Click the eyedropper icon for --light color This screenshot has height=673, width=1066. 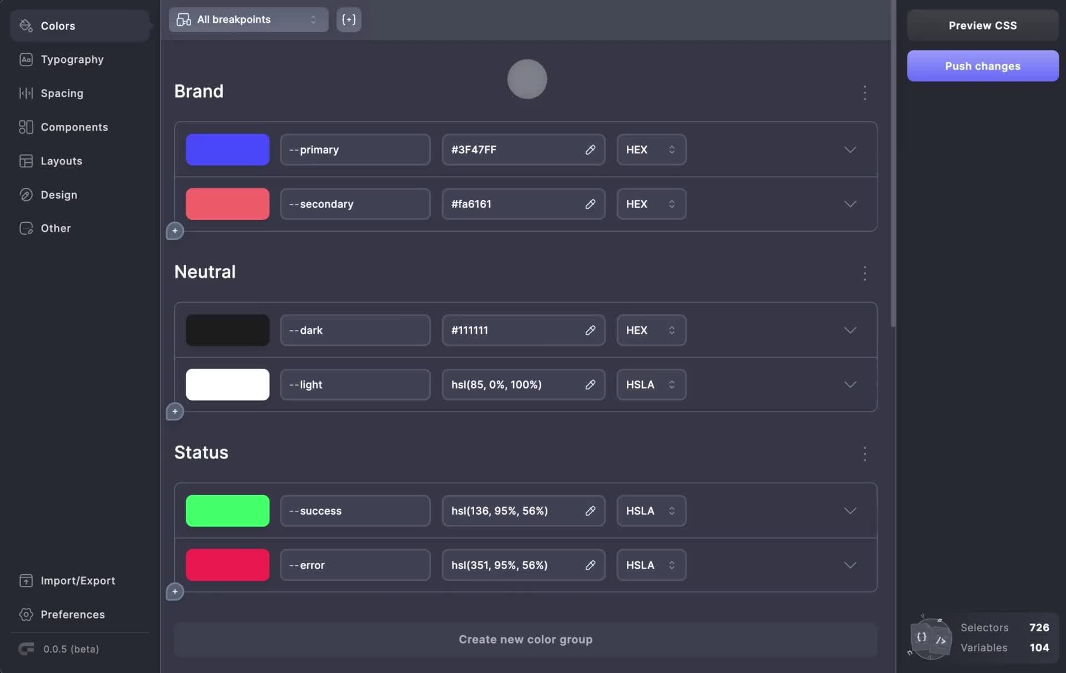click(x=590, y=385)
